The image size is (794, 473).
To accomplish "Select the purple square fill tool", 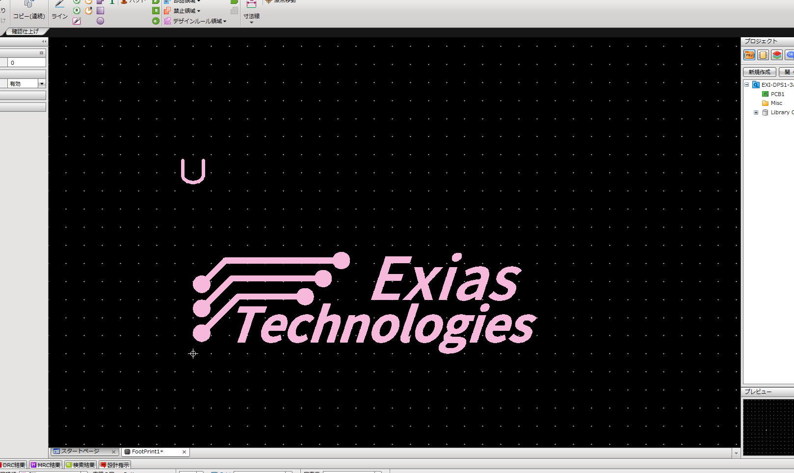I will tap(100, 10).
